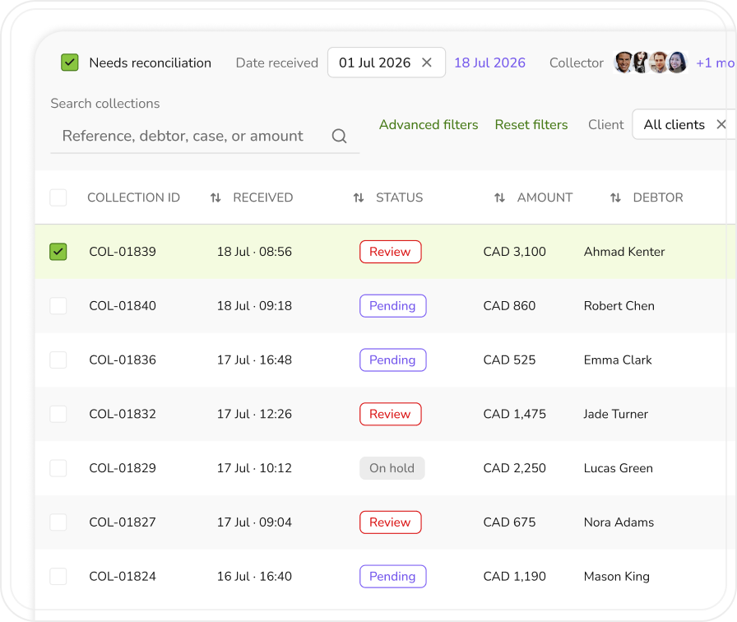This screenshot has height=622, width=737.
Task: Check the COL-01827 row checkbox
Action: (58, 522)
